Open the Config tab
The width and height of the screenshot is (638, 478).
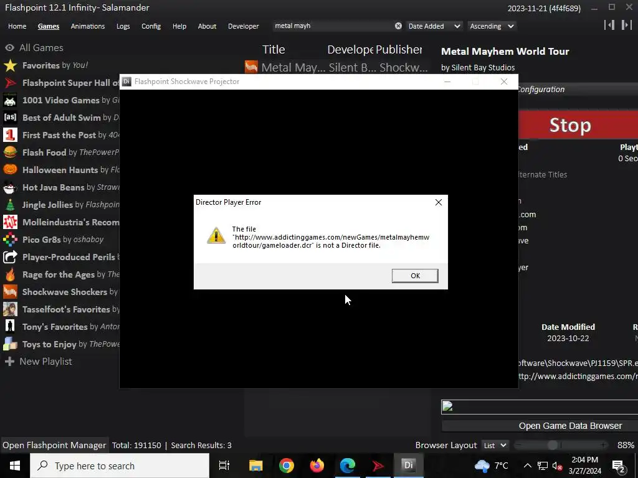[151, 26]
